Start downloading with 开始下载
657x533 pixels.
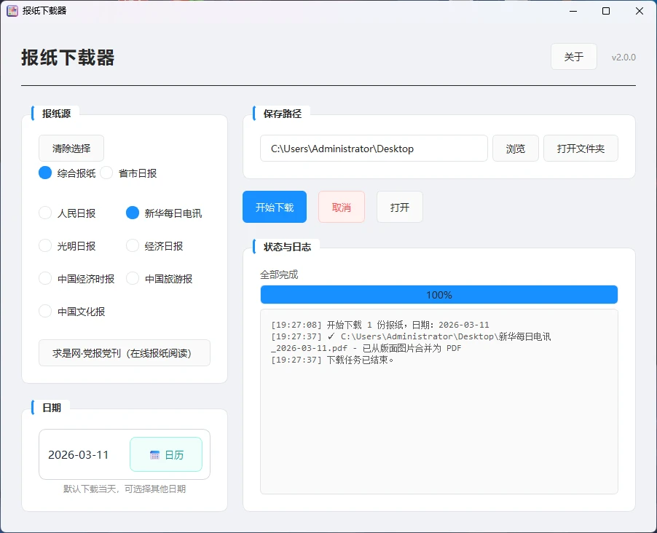[275, 207]
